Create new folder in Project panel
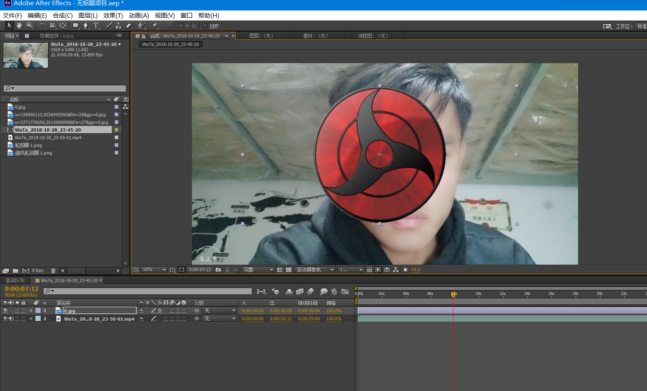 [15, 270]
